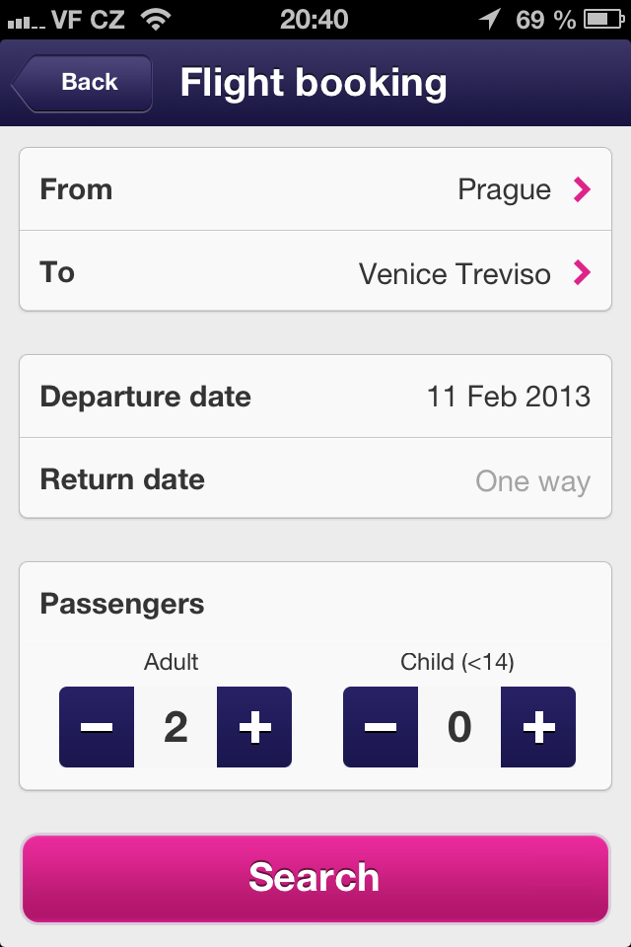Screen dimensions: 631x947
Task: Tap the Search button
Action: pyautogui.click(x=315, y=876)
